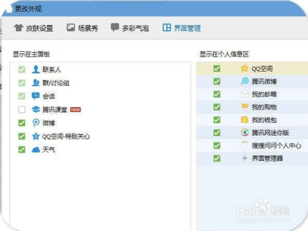Click the speech bubble icon for 多彩气泡

115,27
